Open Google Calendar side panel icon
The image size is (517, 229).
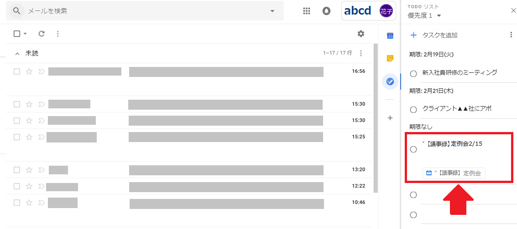click(390, 36)
